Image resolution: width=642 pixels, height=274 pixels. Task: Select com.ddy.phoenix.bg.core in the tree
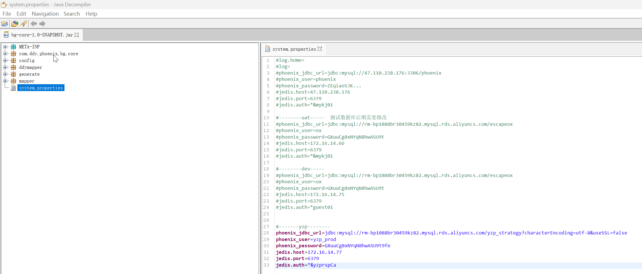click(49, 53)
